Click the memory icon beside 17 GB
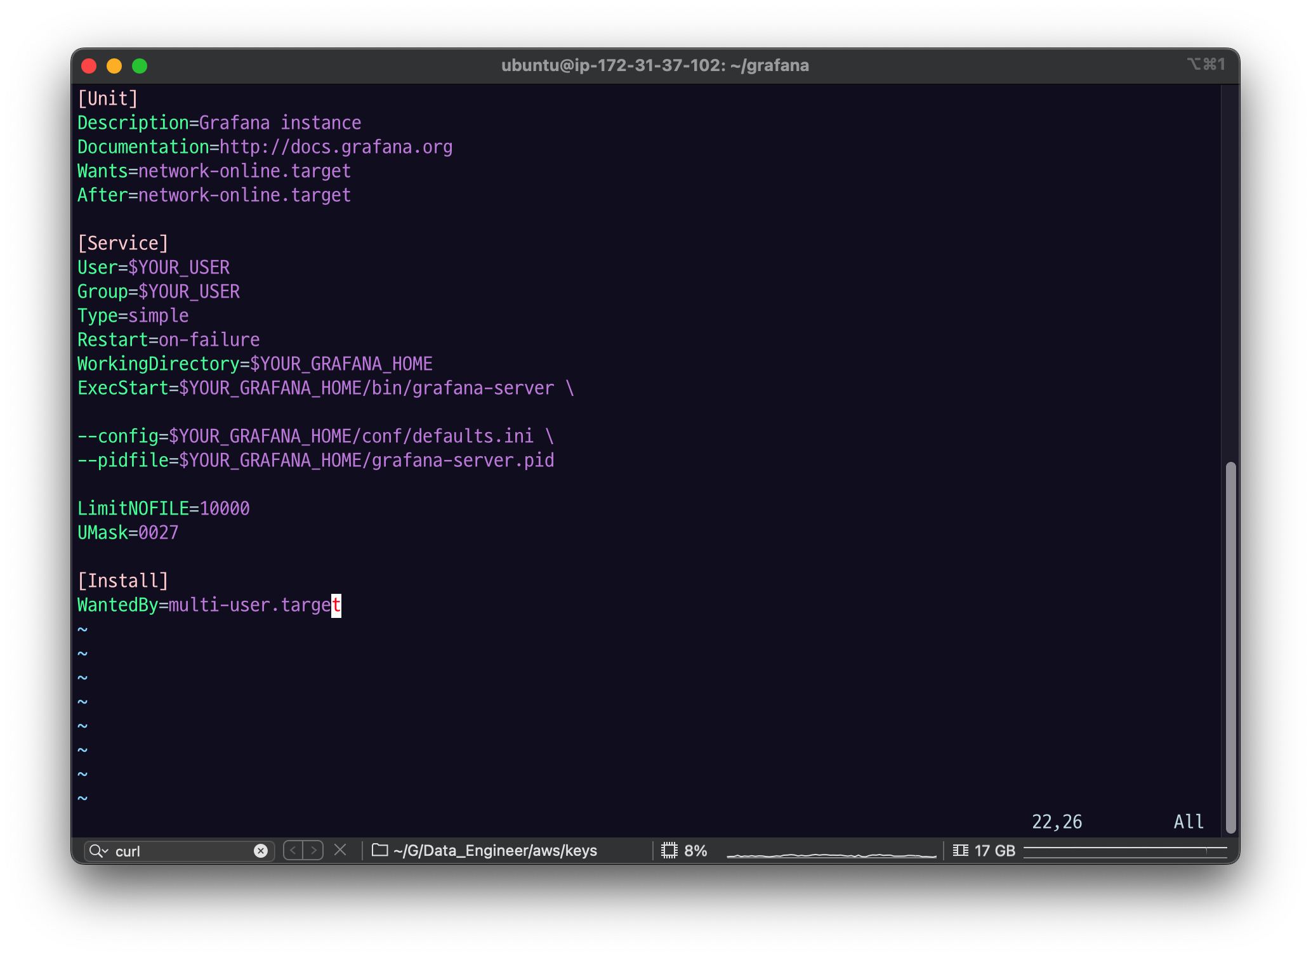 (960, 850)
